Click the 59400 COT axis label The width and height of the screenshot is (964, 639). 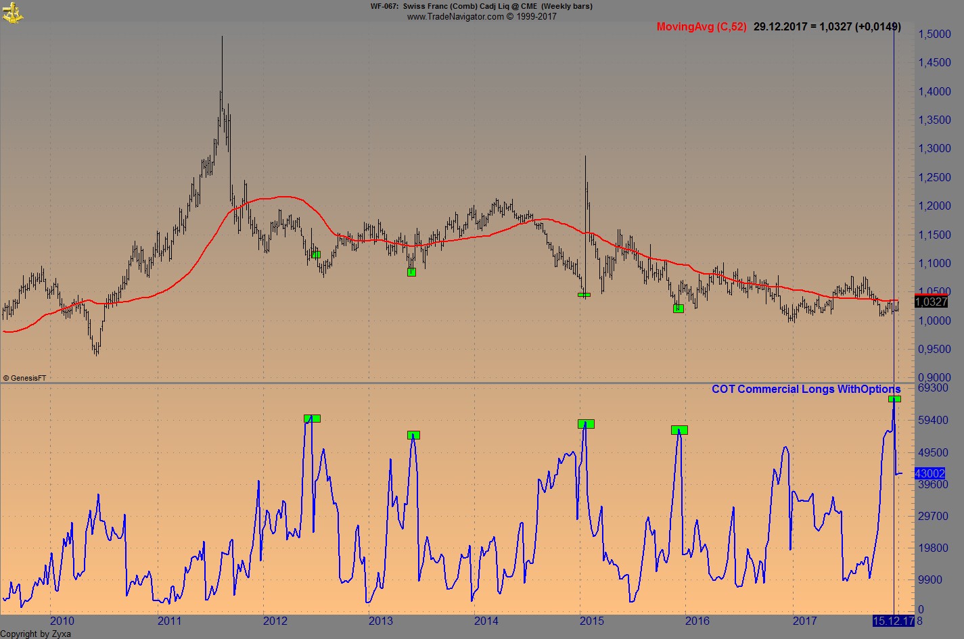point(932,421)
